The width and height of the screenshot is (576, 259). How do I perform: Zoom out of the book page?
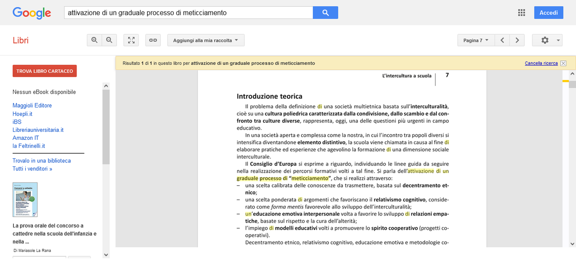[x=109, y=40]
